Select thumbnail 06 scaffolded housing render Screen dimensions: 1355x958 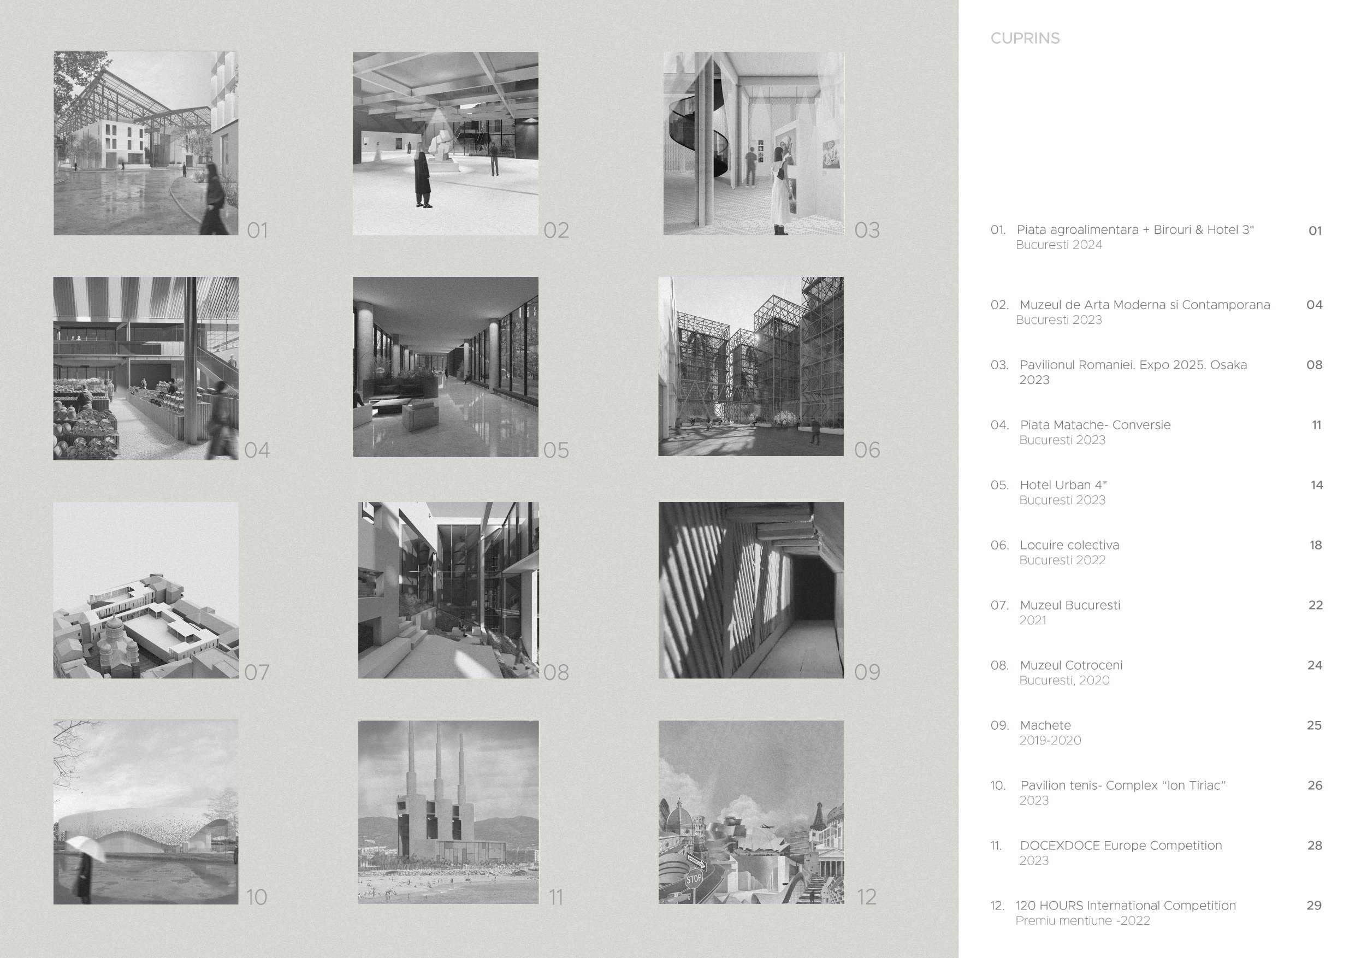[x=750, y=366]
